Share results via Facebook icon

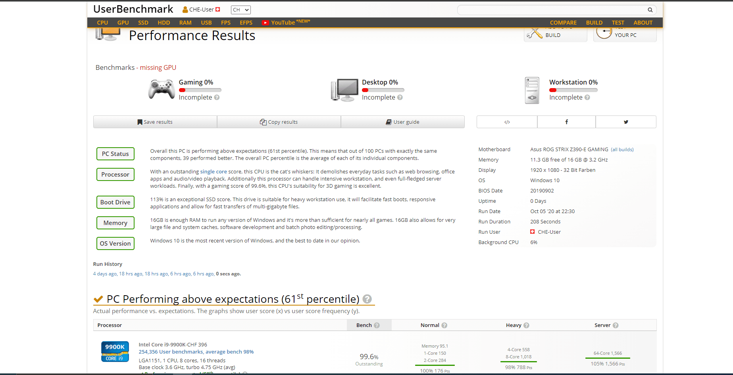click(x=566, y=122)
